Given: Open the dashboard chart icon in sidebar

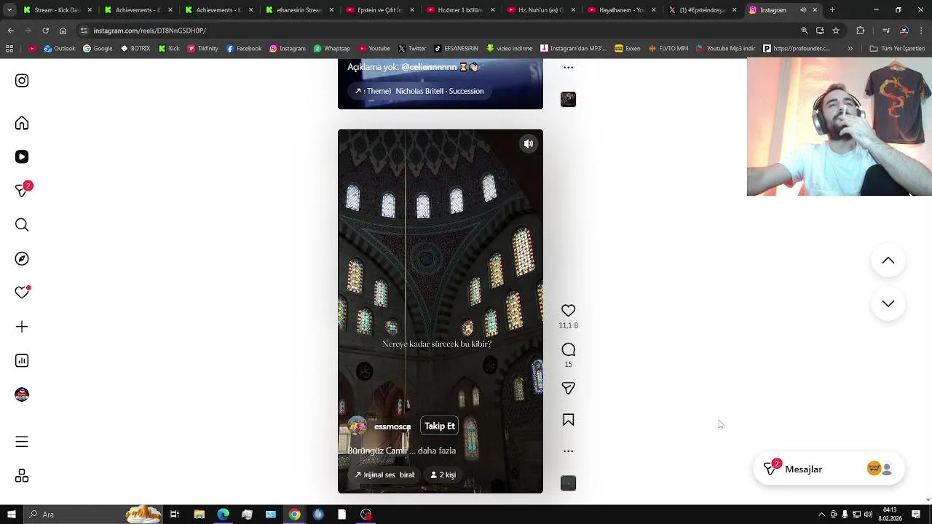Looking at the screenshot, I should pyautogui.click(x=22, y=360).
